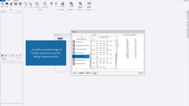The image size is (189, 106).
Task: Click the Delete button in Sections dialog
Action: point(82,73)
